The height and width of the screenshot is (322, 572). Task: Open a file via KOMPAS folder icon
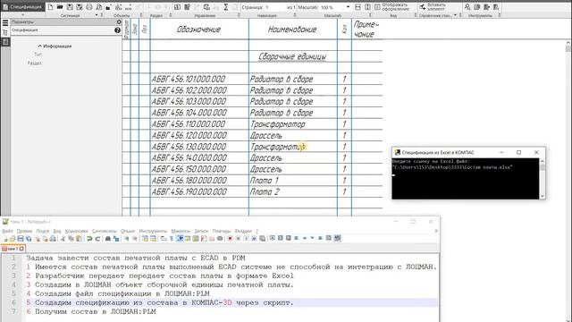60,7
